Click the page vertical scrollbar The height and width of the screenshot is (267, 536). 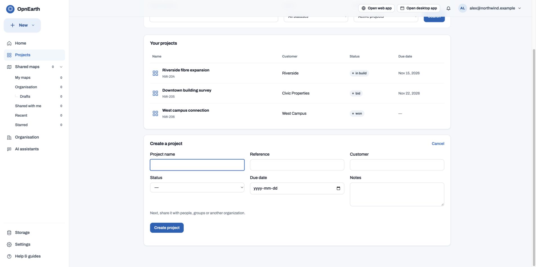(x=534, y=157)
